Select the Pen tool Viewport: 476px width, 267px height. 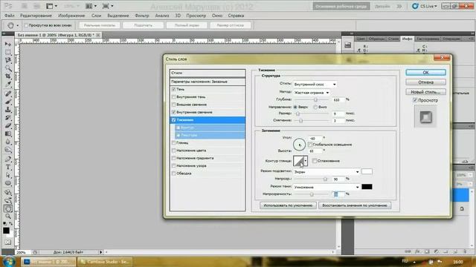tap(8, 159)
